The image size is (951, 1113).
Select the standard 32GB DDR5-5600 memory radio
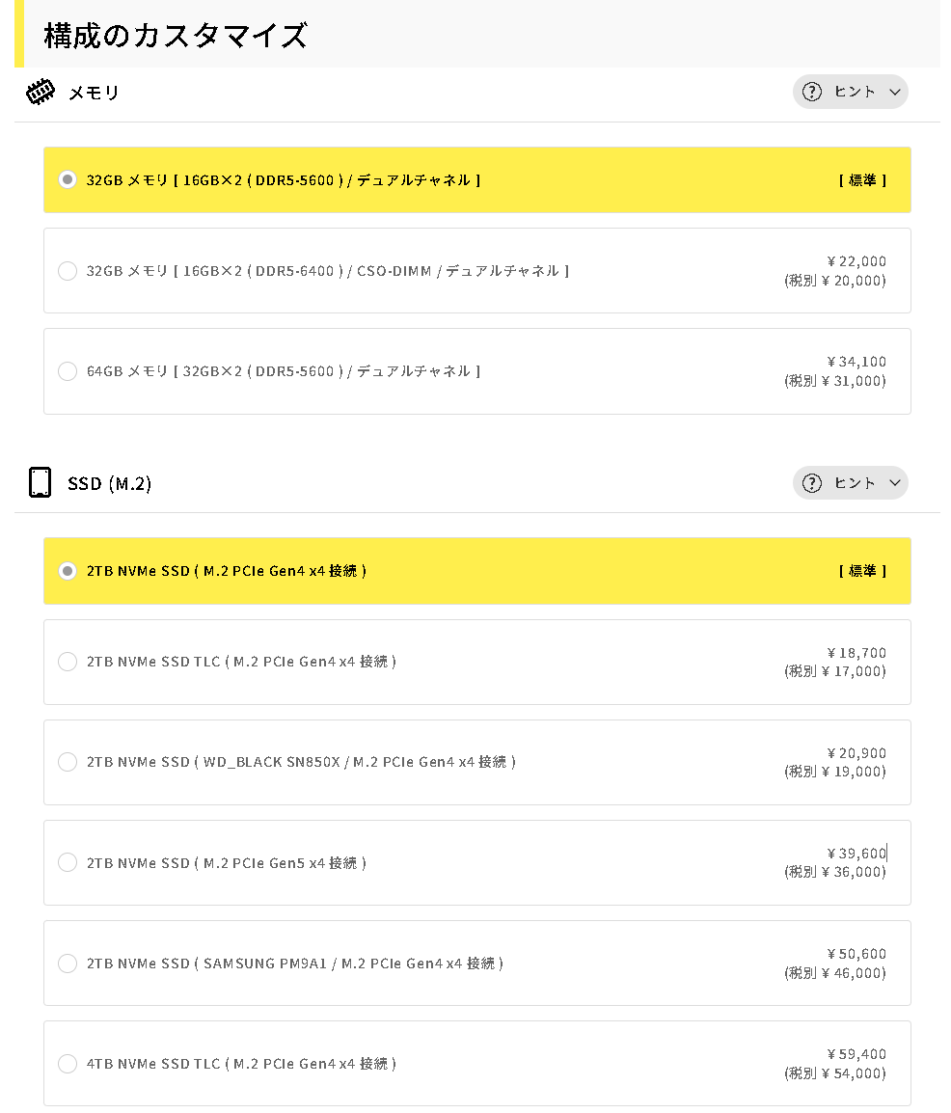pos(68,180)
